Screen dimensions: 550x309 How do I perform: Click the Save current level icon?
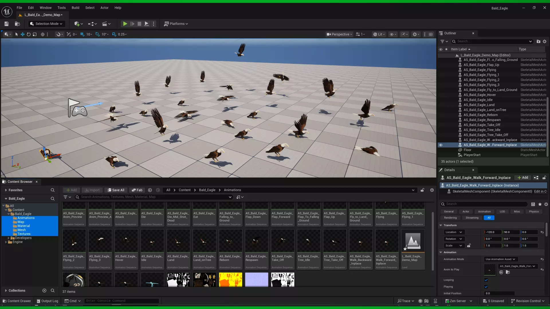[6, 24]
